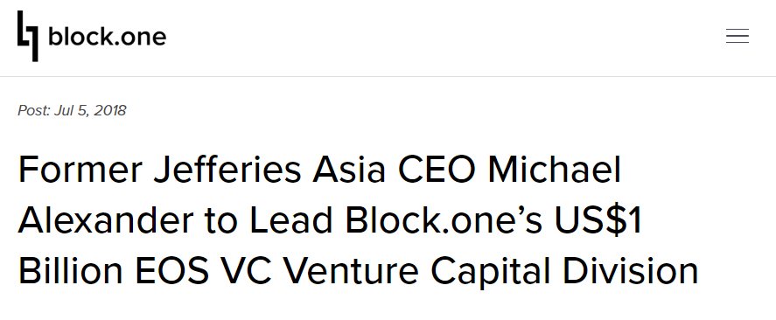
Task: Click the word "Billion" in the headline
Action: 70,271
